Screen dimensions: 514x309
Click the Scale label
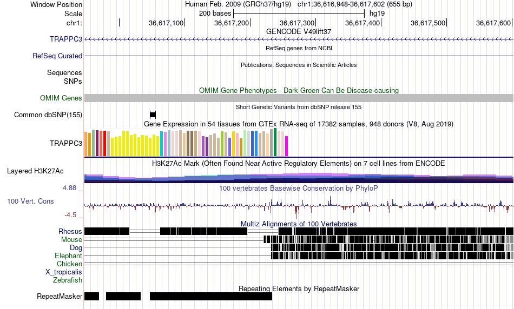tap(73, 14)
